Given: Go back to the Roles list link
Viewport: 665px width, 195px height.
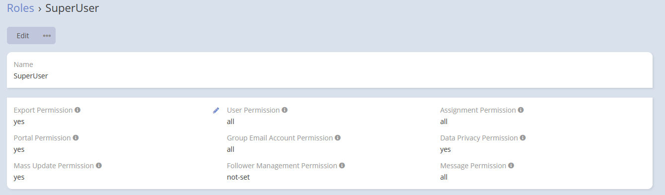Looking at the screenshot, I should point(20,8).
